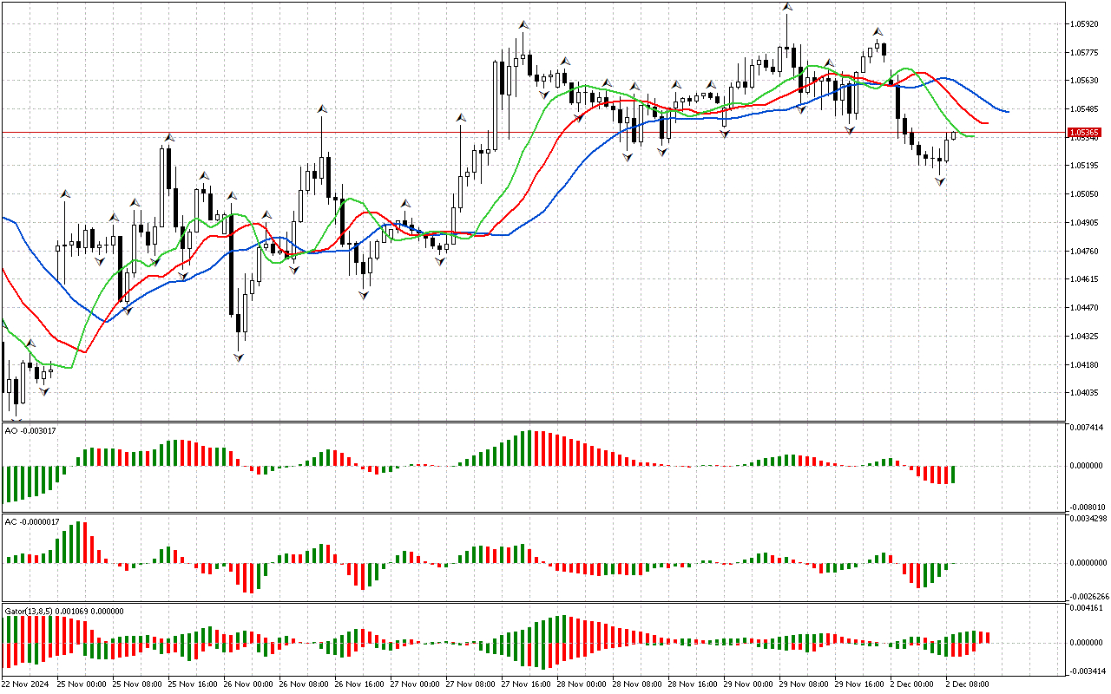Image resolution: width=1111 pixels, height=694 pixels.
Task: Click the 22 Nov 2024 date label
Action: tap(25, 684)
